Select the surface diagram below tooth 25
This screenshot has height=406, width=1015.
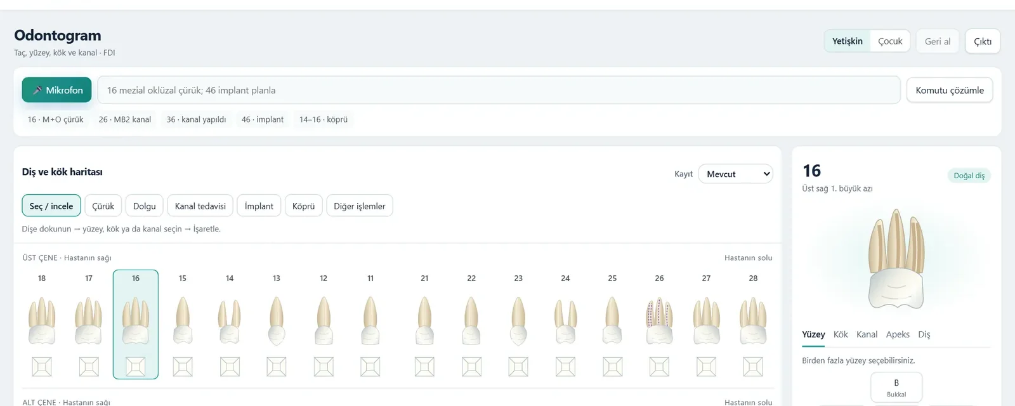point(612,367)
